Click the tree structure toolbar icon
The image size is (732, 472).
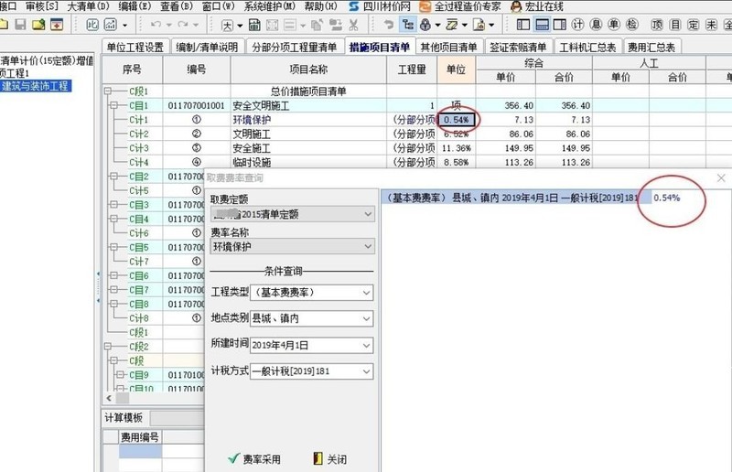coord(408,25)
